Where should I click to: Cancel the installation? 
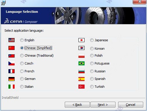pos(131,105)
